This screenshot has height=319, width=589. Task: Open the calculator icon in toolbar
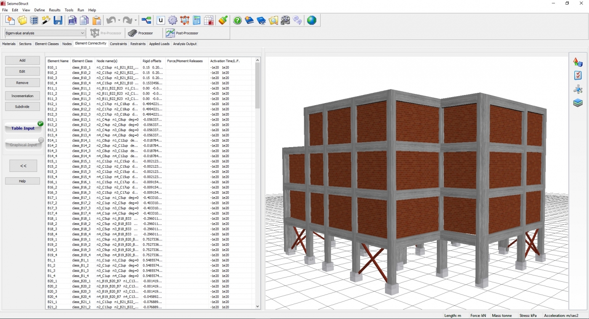(x=196, y=20)
